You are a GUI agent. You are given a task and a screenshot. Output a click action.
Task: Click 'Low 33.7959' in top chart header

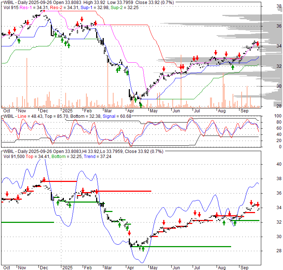(x=120, y=3)
